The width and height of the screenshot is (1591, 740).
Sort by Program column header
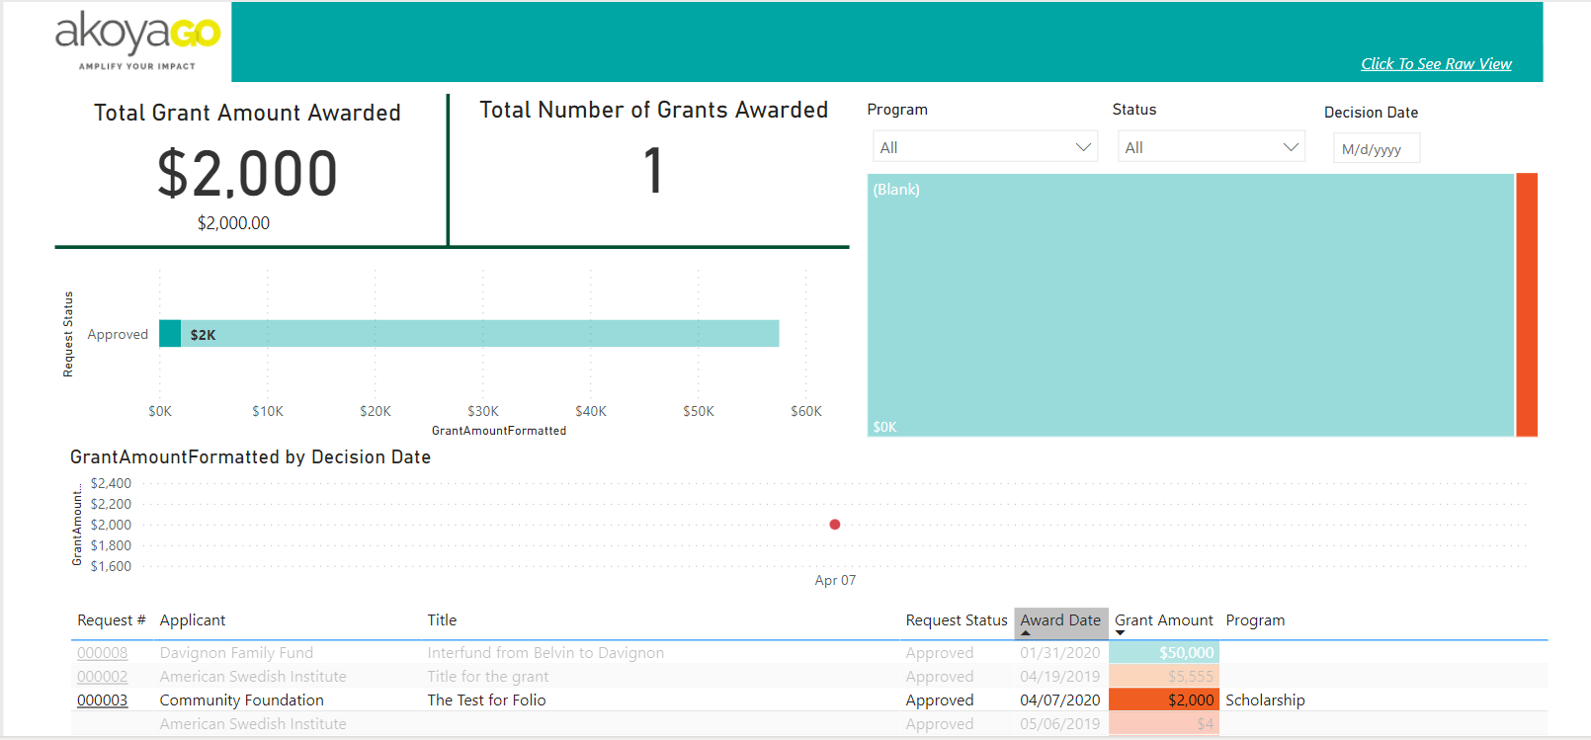coord(1255,620)
